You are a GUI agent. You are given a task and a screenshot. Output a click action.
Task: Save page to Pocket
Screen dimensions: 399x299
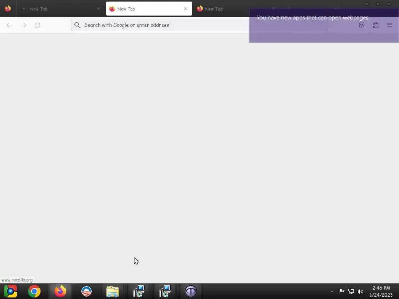pos(362,25)
